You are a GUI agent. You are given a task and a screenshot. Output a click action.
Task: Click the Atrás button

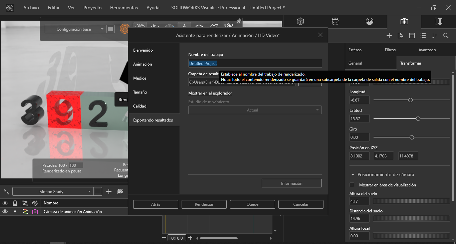coord(156,204)
